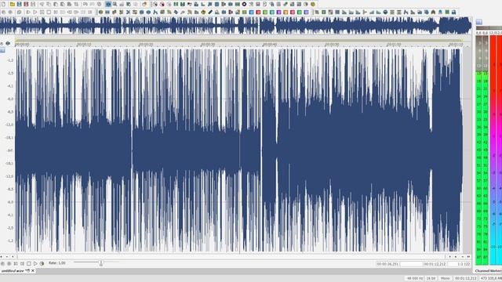Save the file with the blue floppy icon
Screen dimensions: 502x282
pos(19,4)
